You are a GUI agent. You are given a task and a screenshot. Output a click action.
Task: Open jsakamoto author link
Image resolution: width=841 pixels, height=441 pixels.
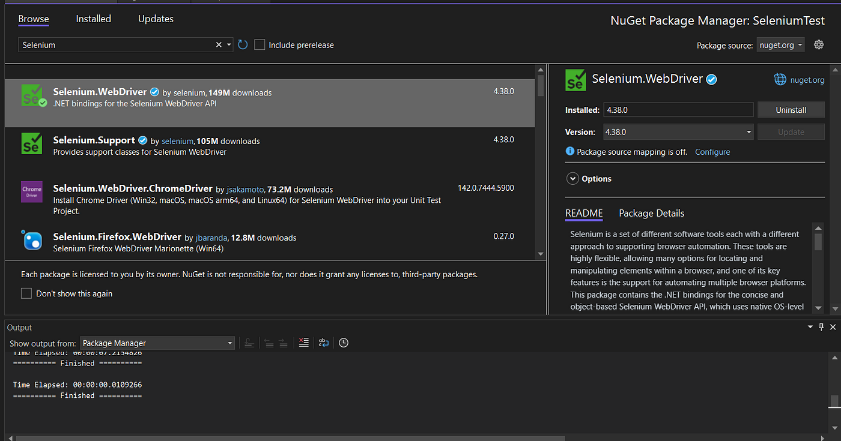tap(246, 189)
